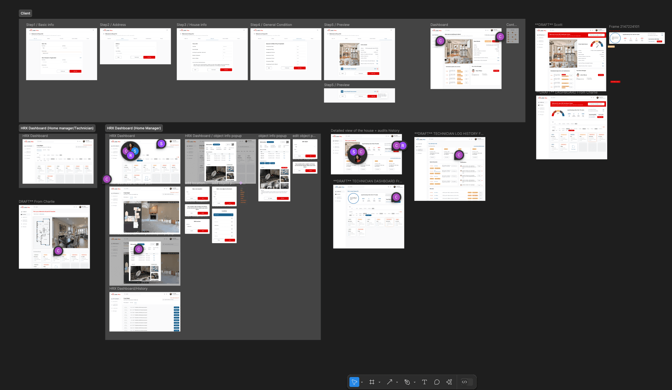Select the HRX Dashboard (Home Manager) section label
The width and height of the screenshot is (672, 390).
coord(134,128)
